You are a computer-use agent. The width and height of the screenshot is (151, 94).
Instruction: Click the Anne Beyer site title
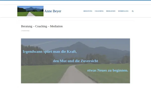point(53,11)
